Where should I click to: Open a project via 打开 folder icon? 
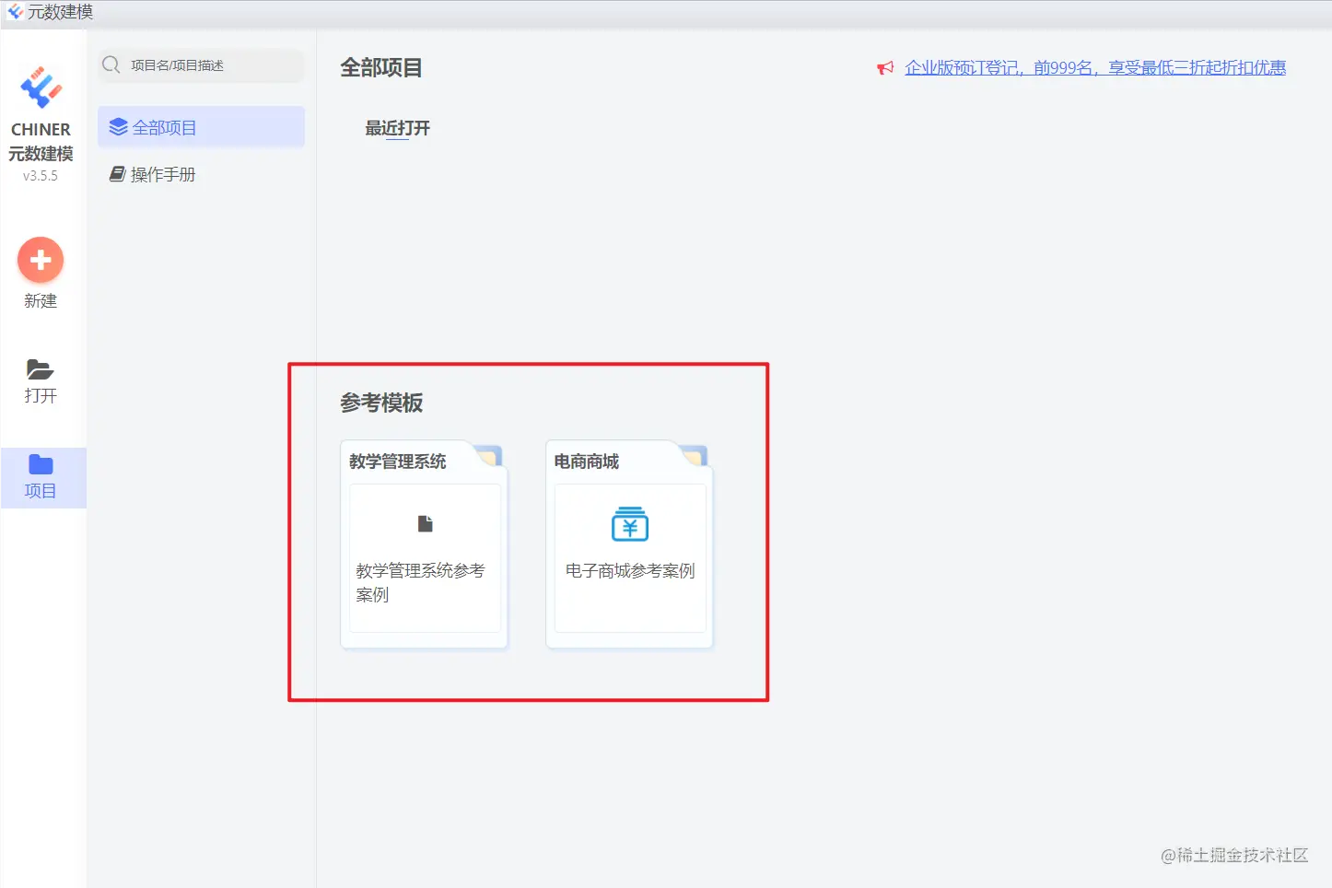point(41,369)
